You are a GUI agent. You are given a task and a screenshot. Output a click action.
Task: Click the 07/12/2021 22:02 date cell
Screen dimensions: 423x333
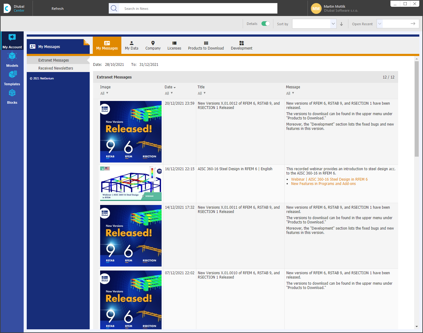180,273
